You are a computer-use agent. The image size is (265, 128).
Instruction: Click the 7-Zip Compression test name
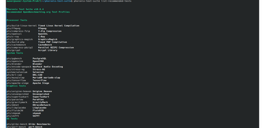pyautogui.click(x=50, y=31)
